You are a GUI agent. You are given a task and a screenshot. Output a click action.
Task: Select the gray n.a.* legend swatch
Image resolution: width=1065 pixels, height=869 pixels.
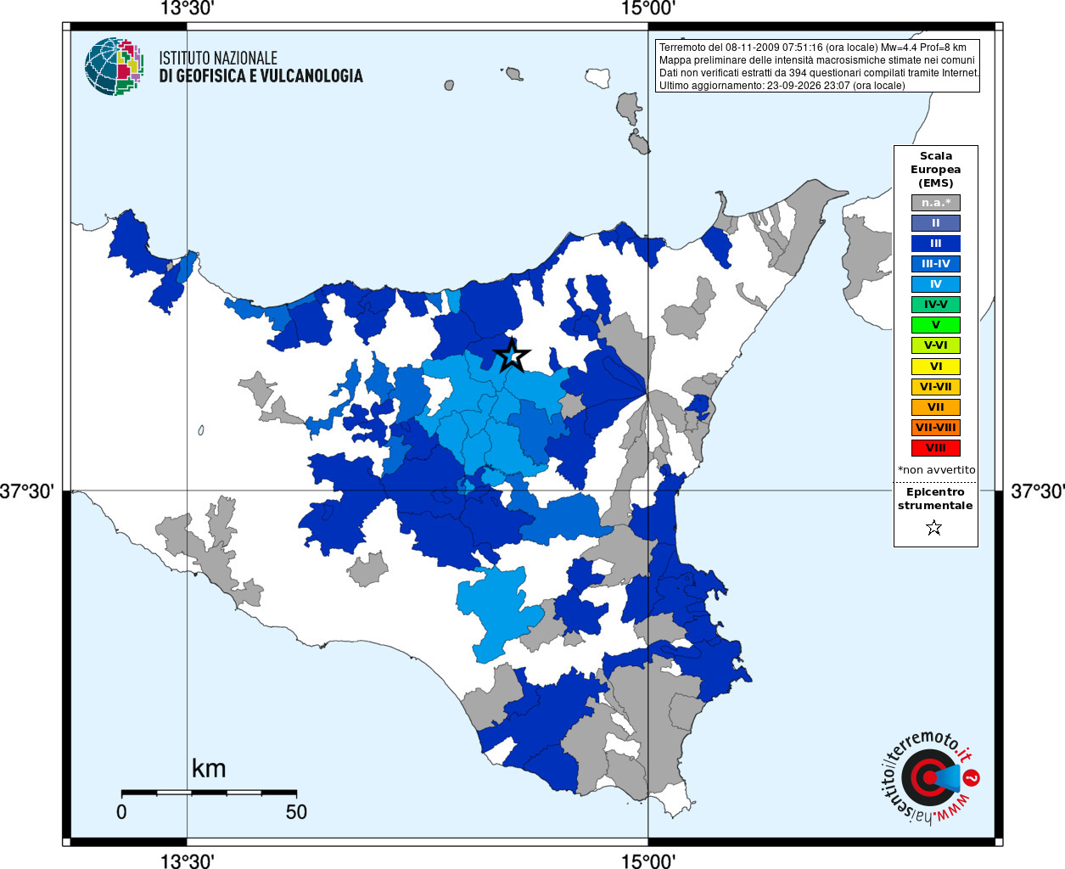pyautogui.click(x=936, y=203)
